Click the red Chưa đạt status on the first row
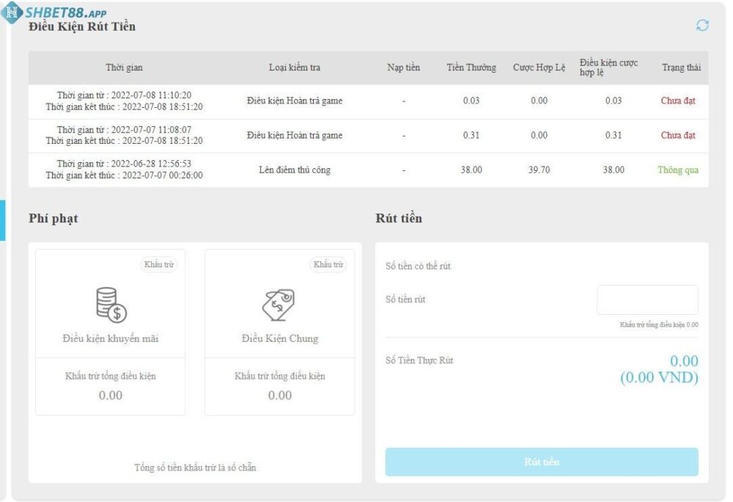Image resolution: width=733 pixels, height=502 pixels. pyautogui.click(x=677, y=100)
